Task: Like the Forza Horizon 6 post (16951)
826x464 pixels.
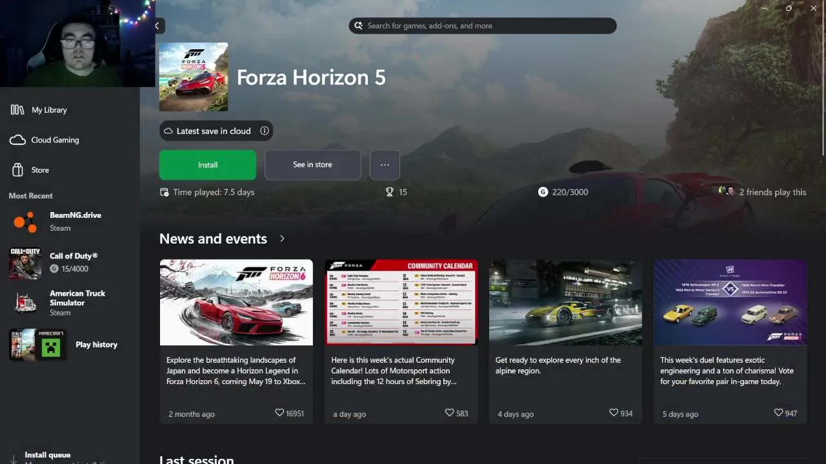Action: [x=279, y=412]
